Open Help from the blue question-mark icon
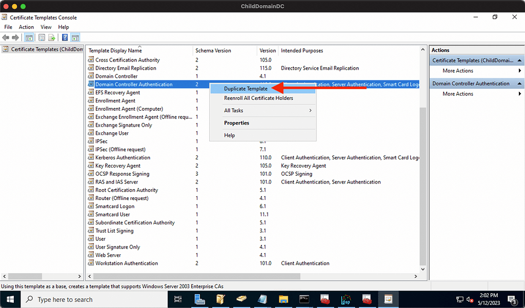The image size is (525, 308). 65,37
